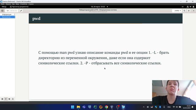
Task: Open the GNOME clock showing 15:23
Action: [x=98, y=7]
